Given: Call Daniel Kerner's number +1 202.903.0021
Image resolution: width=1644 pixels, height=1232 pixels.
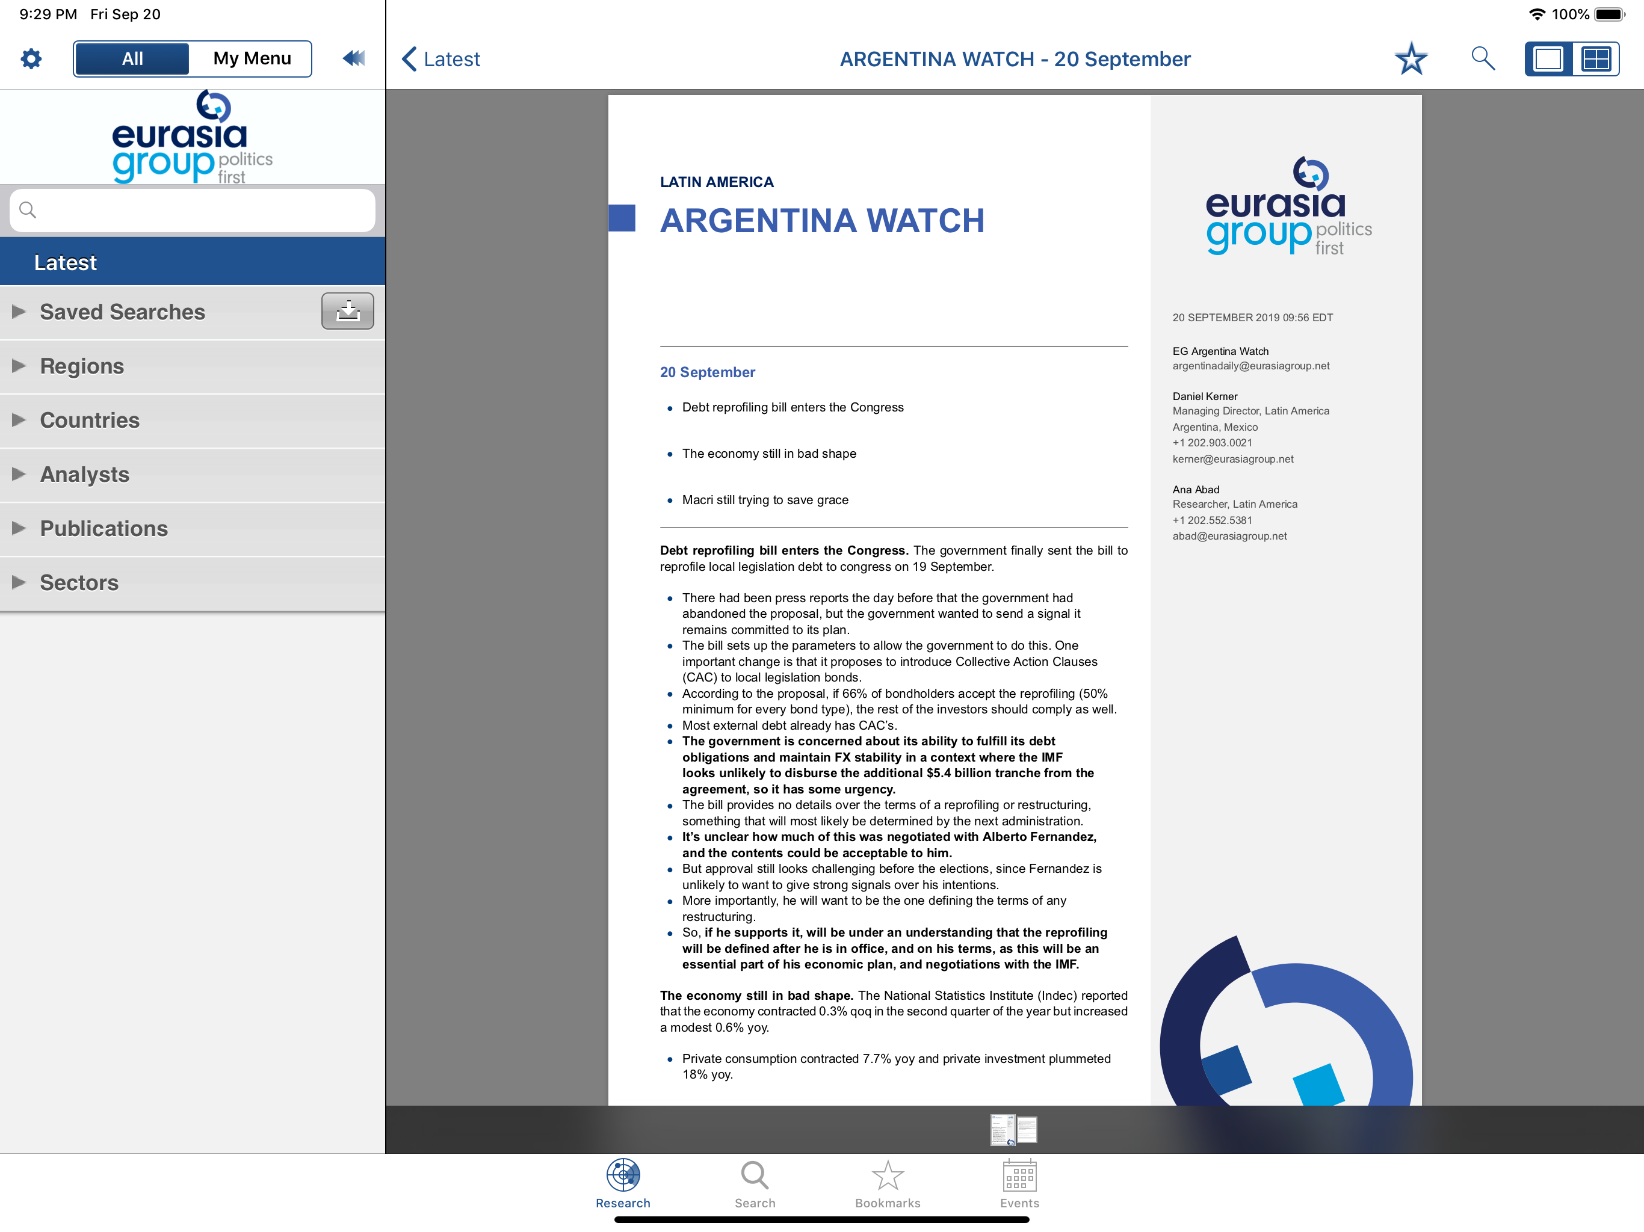Looking at the screenshot, I should (1212, 443).
